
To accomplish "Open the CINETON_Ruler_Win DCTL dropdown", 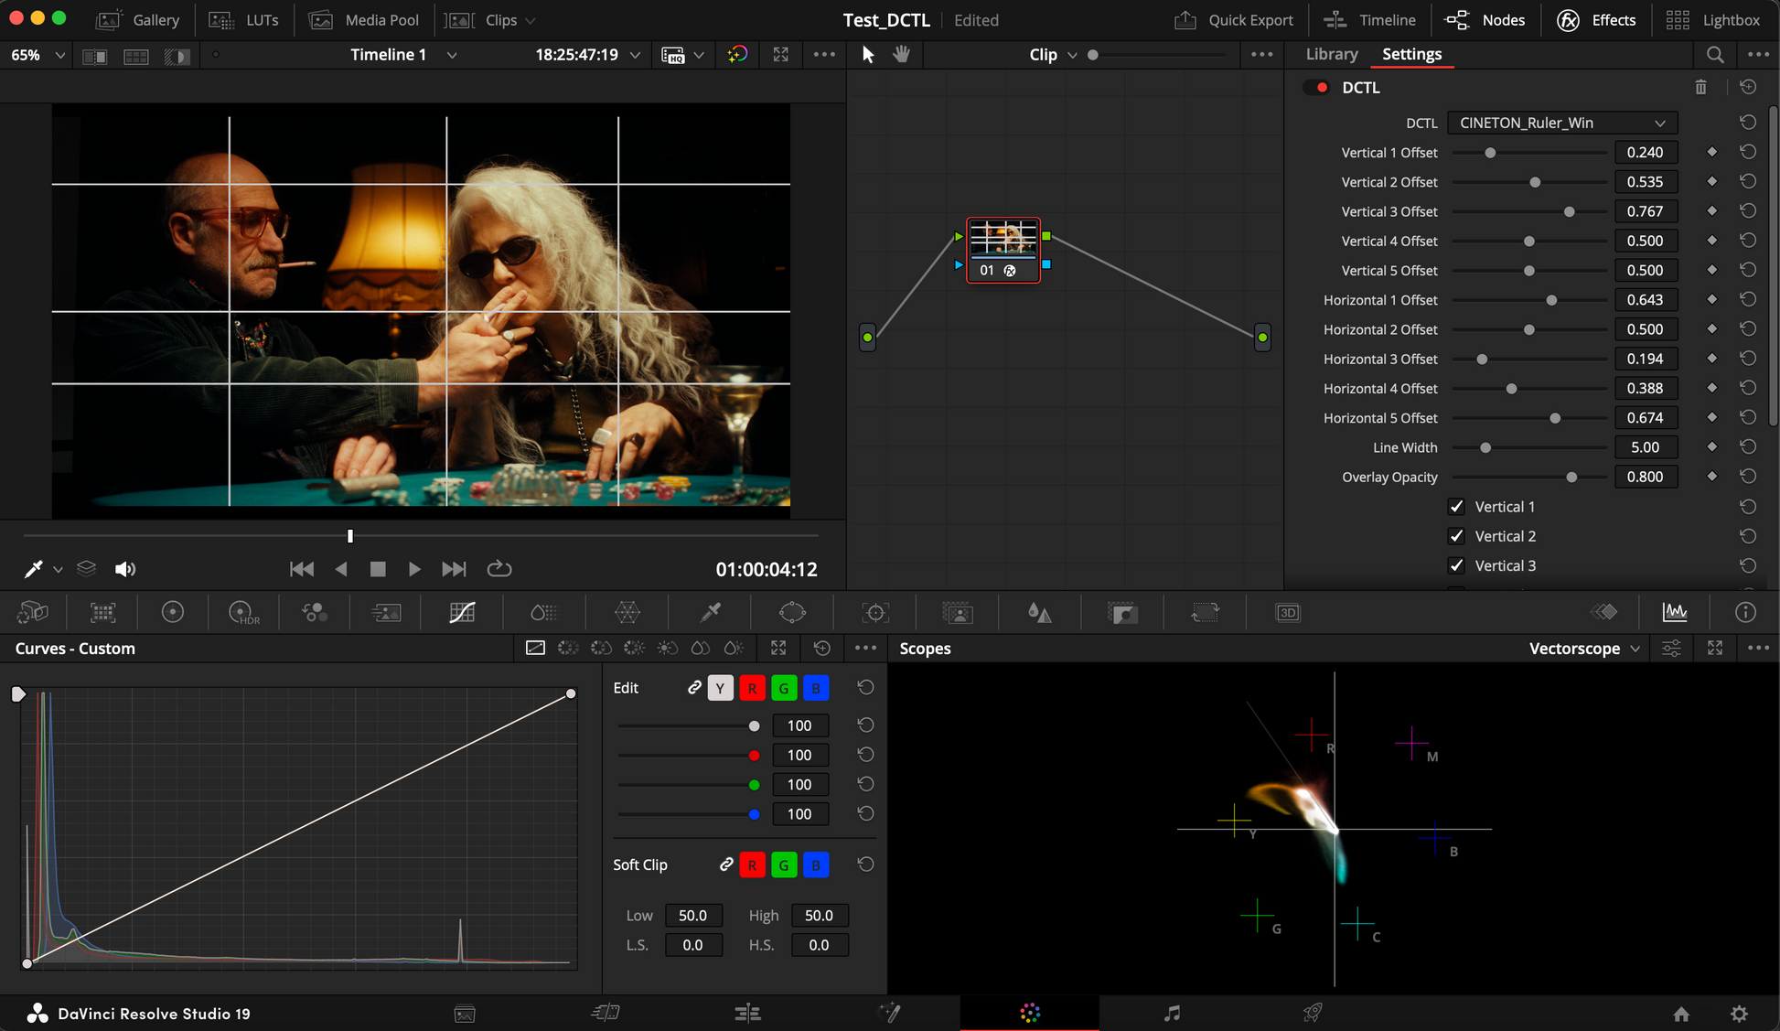I will [x=1561, y=123].
